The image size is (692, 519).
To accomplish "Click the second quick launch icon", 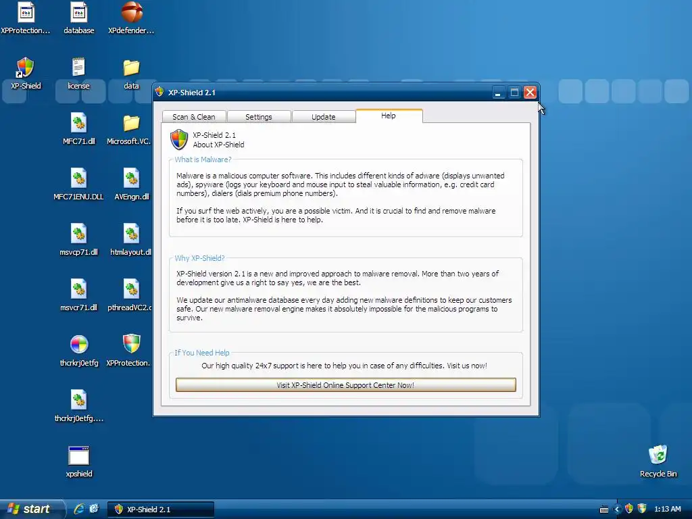I will [94, 509].
